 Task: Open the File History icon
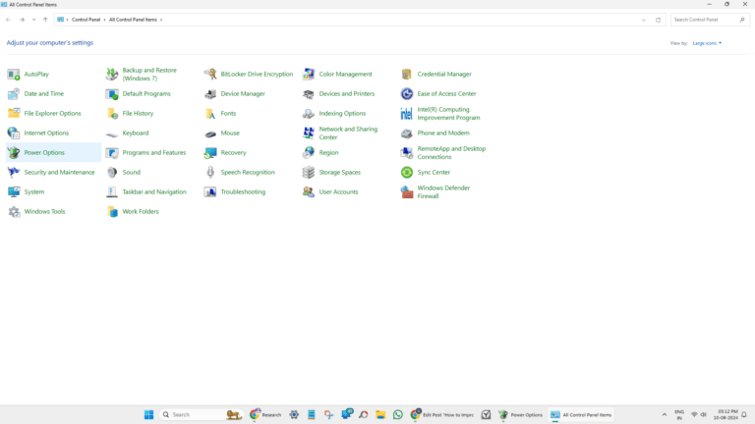[x=112, y=114]
